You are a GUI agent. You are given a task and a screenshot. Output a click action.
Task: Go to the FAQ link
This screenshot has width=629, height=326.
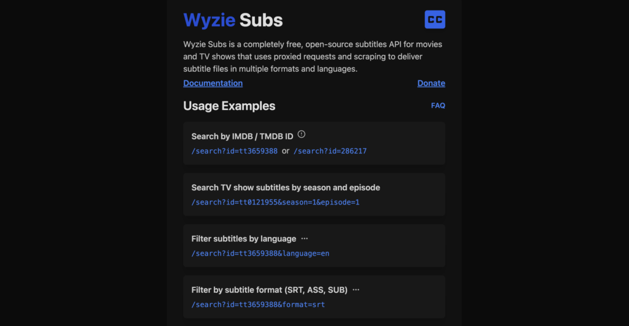click(x=438, y=106)
